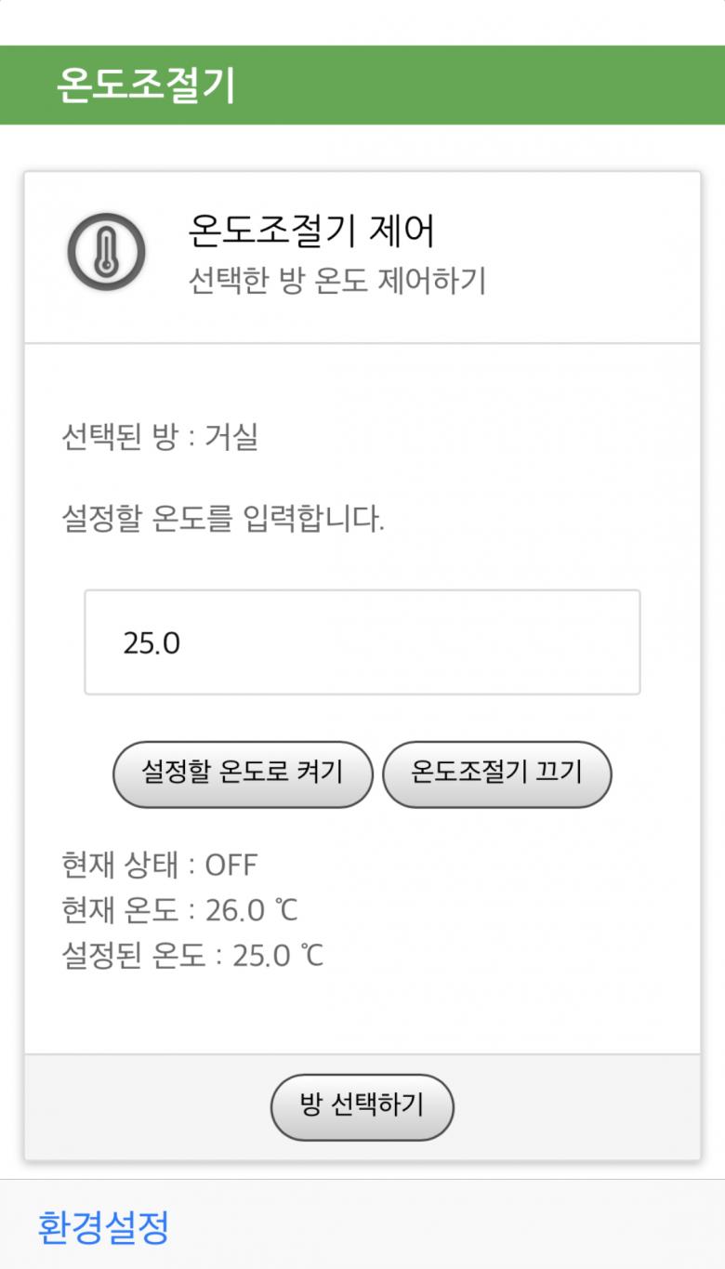Click the 설정된 온도 : 25.0 ℃ line

192,956
